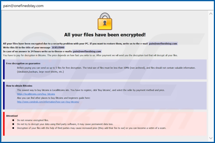This screenshot has height=143, width=215.
Task: Click bullet beside the increased price warning
Action: point(13,128)
